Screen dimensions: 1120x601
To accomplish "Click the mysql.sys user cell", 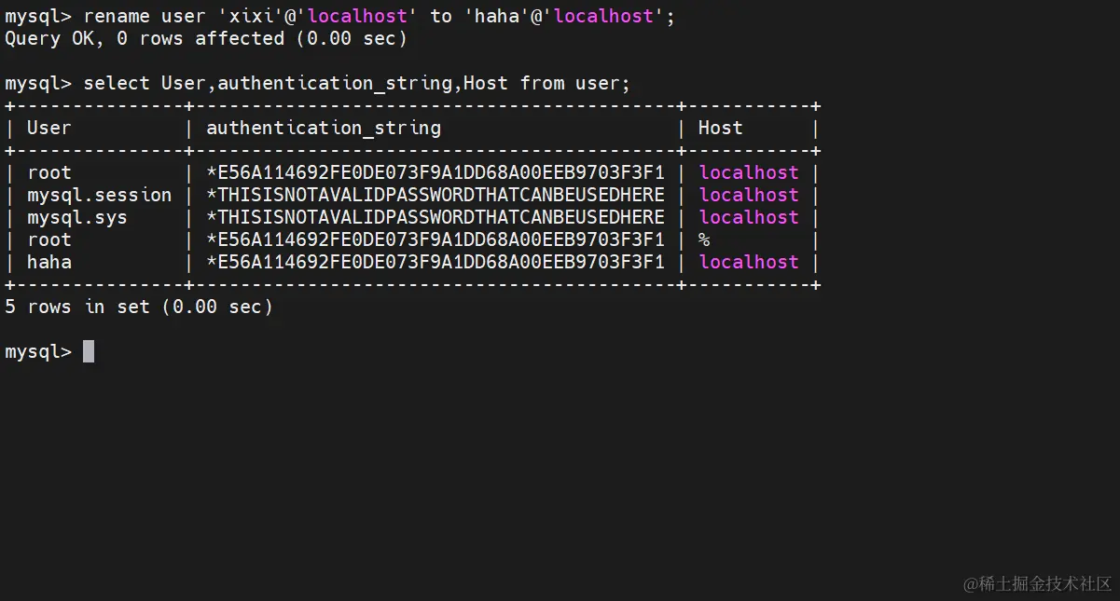I will (76, 217).
